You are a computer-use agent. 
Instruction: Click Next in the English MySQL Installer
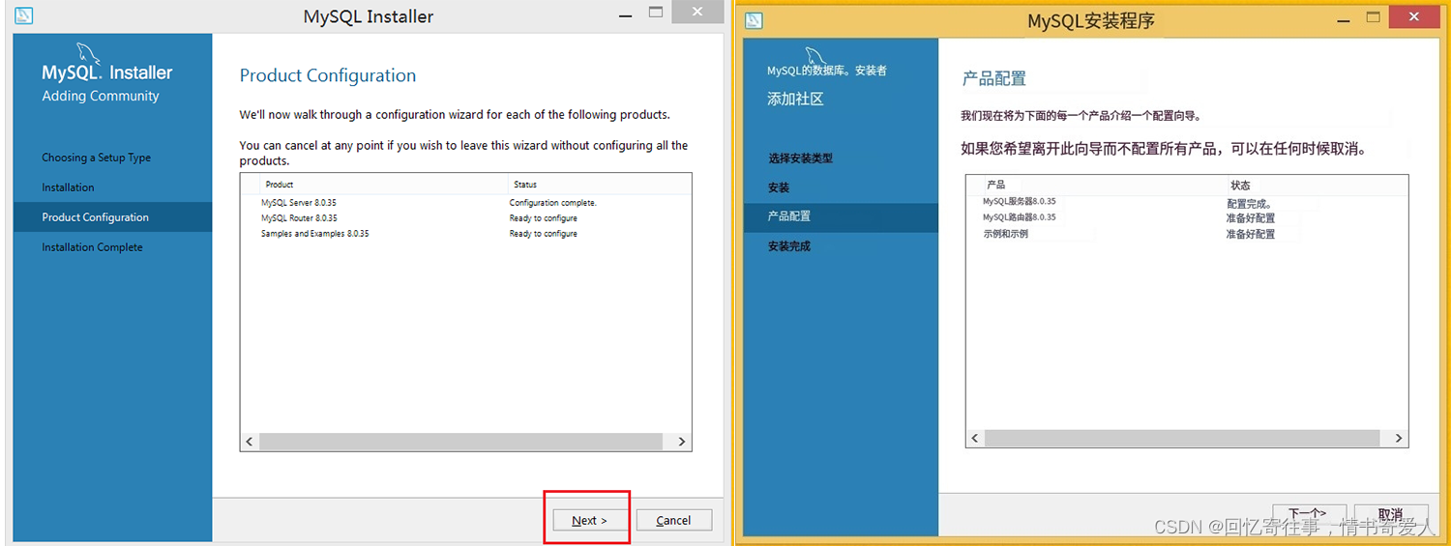[x=590, y=520]
